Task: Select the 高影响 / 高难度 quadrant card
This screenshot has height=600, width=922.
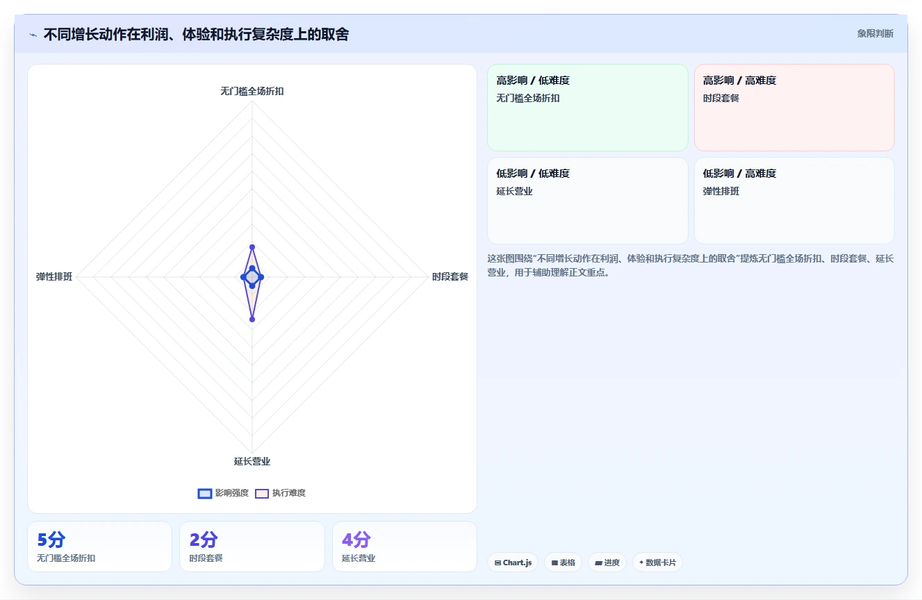Action: 794,108
